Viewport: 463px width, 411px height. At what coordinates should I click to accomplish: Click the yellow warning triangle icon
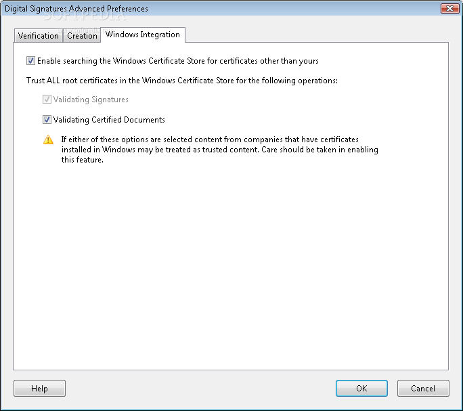pyautogui.click(x=48, y=139)
